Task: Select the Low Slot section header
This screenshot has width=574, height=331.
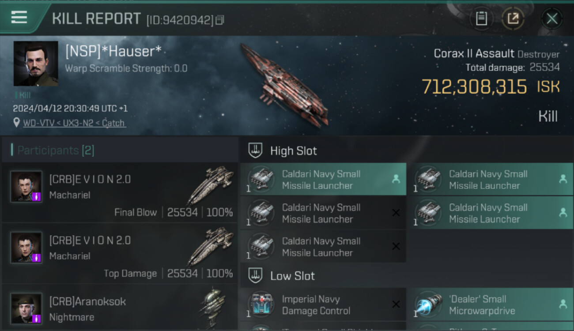Action: point(292,276)
